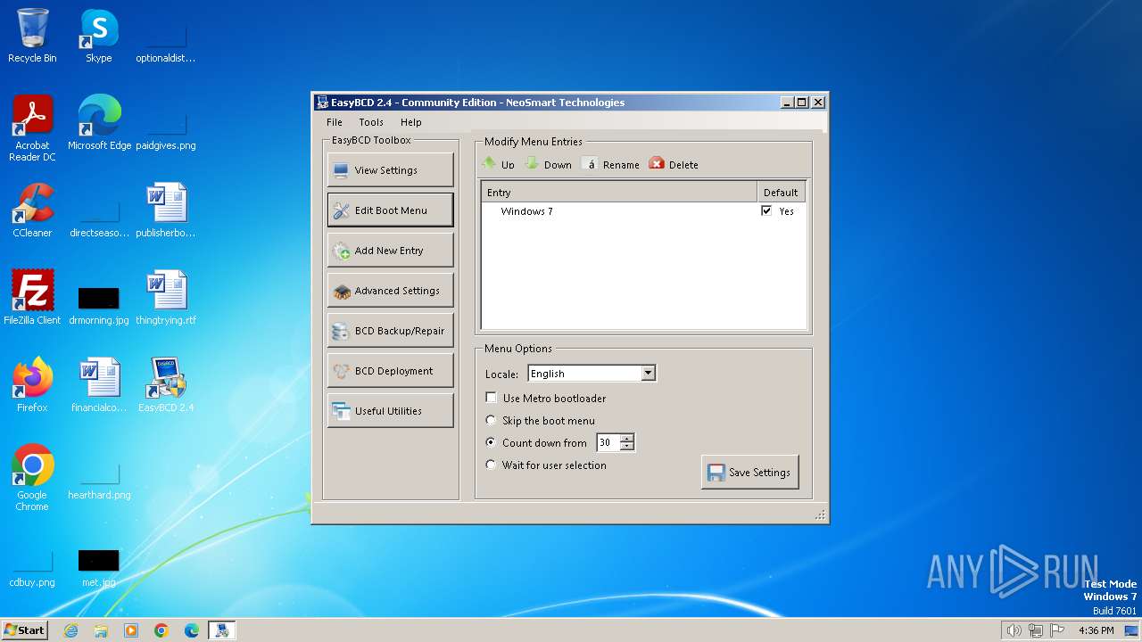
Task: Select directseaso... desktop file
Action: pyautogui.click(x=99, y=216)
